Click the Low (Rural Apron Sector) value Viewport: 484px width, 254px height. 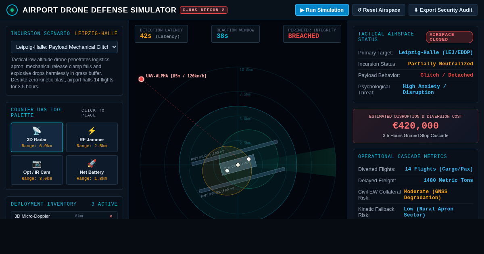[438, 212]
